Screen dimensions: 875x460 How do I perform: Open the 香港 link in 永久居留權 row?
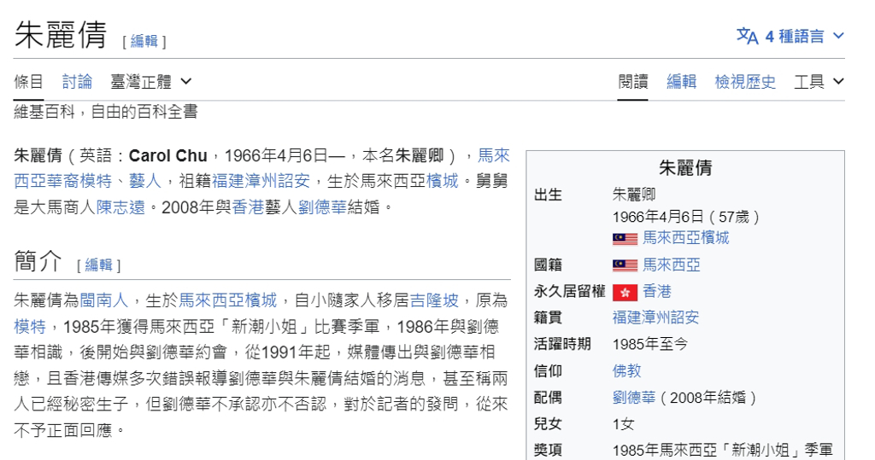pyautogui.click(x=657, y=291)
